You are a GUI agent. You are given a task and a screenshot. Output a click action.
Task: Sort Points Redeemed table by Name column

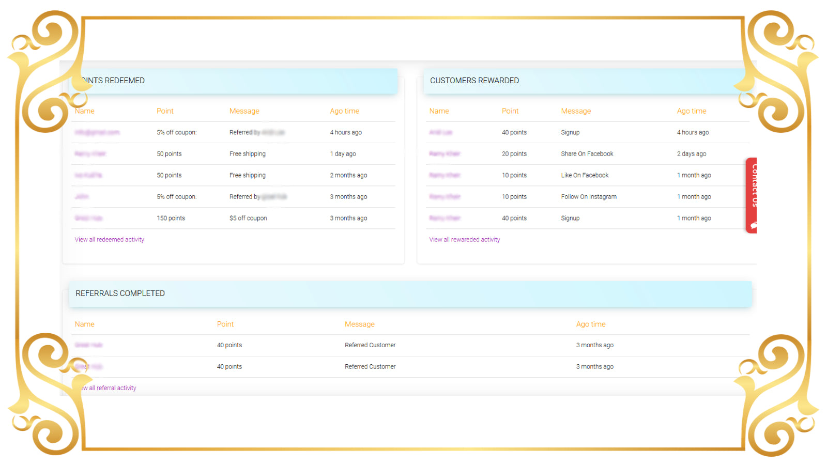click(x=84, y=111)
